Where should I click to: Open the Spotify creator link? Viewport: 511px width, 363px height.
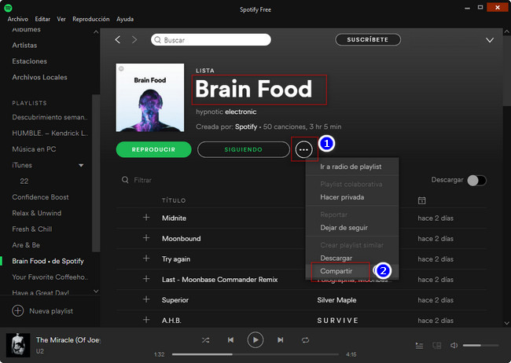[x=246, y=126]
